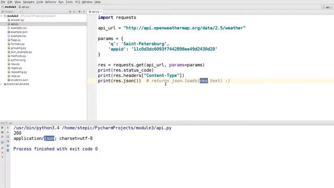Select students.json in project tree

click(18, 80)
